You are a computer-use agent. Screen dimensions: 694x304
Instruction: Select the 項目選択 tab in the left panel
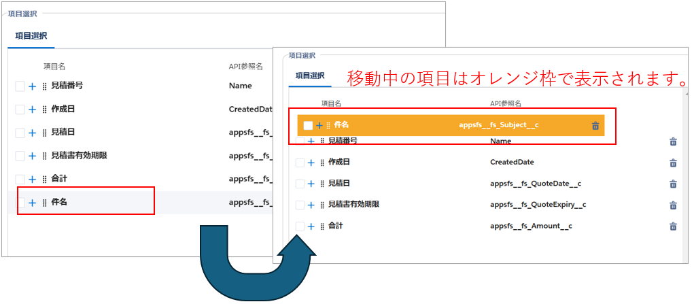(31, 36)
